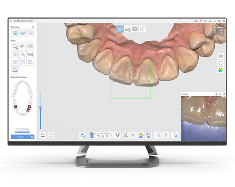235x187 pixels.
Task: Click the vertical zoom slider handle
Action: tap(41, 108)
